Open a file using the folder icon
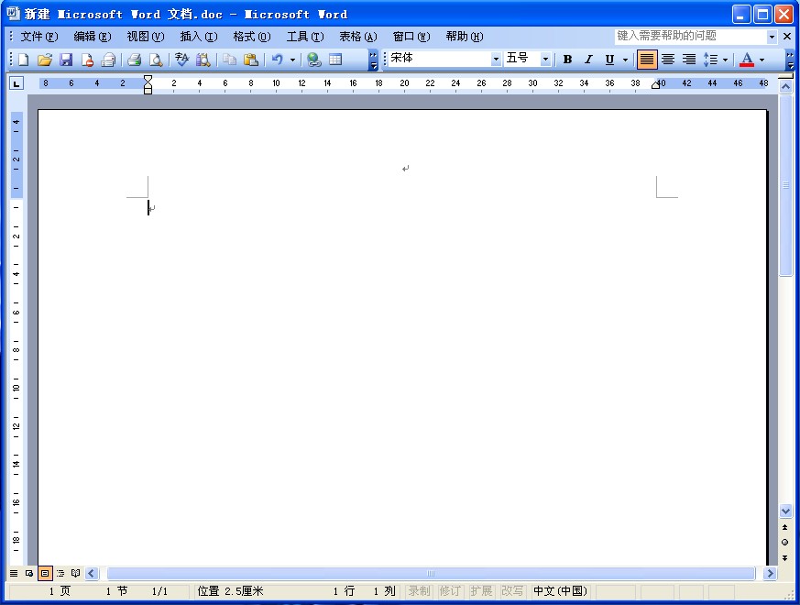This screenshot has height=605, width=800. [x=45, y=60]
